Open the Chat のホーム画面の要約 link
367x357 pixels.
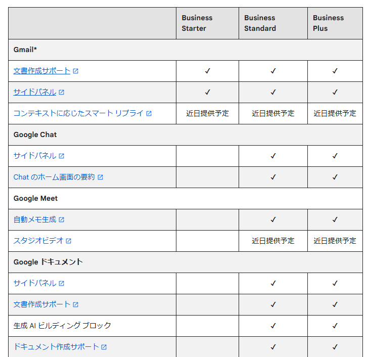pos(54,177)
